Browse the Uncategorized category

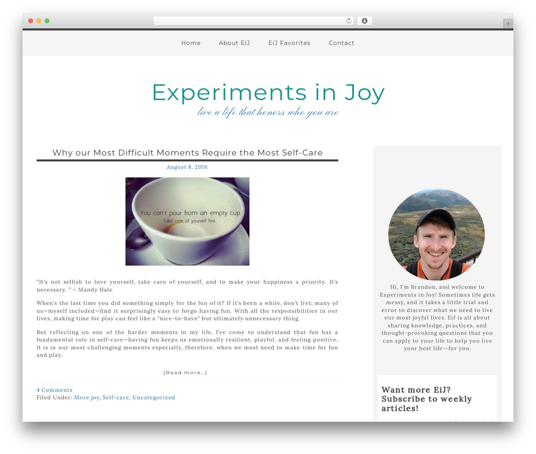(x=154, y=398)
